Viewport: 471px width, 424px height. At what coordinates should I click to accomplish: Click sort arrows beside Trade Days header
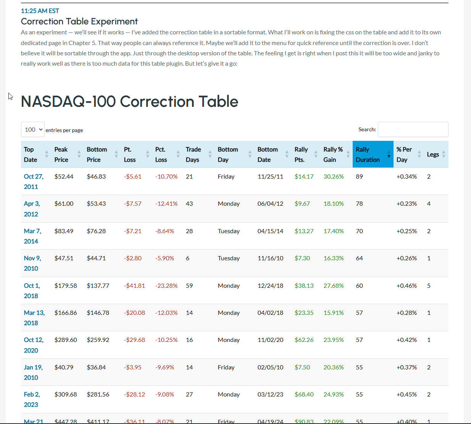pos(210,155)
